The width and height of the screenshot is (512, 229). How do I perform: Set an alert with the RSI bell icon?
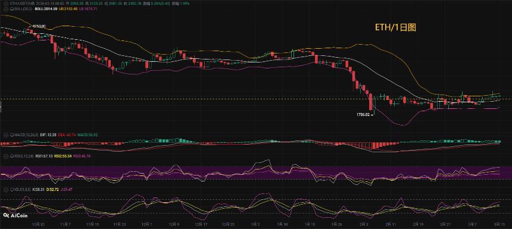12,156
